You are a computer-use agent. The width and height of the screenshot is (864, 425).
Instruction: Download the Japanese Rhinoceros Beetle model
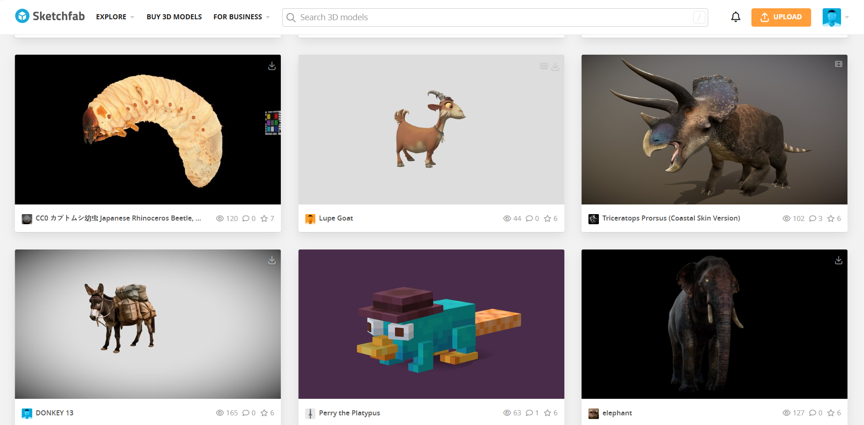tap(272, 66)
